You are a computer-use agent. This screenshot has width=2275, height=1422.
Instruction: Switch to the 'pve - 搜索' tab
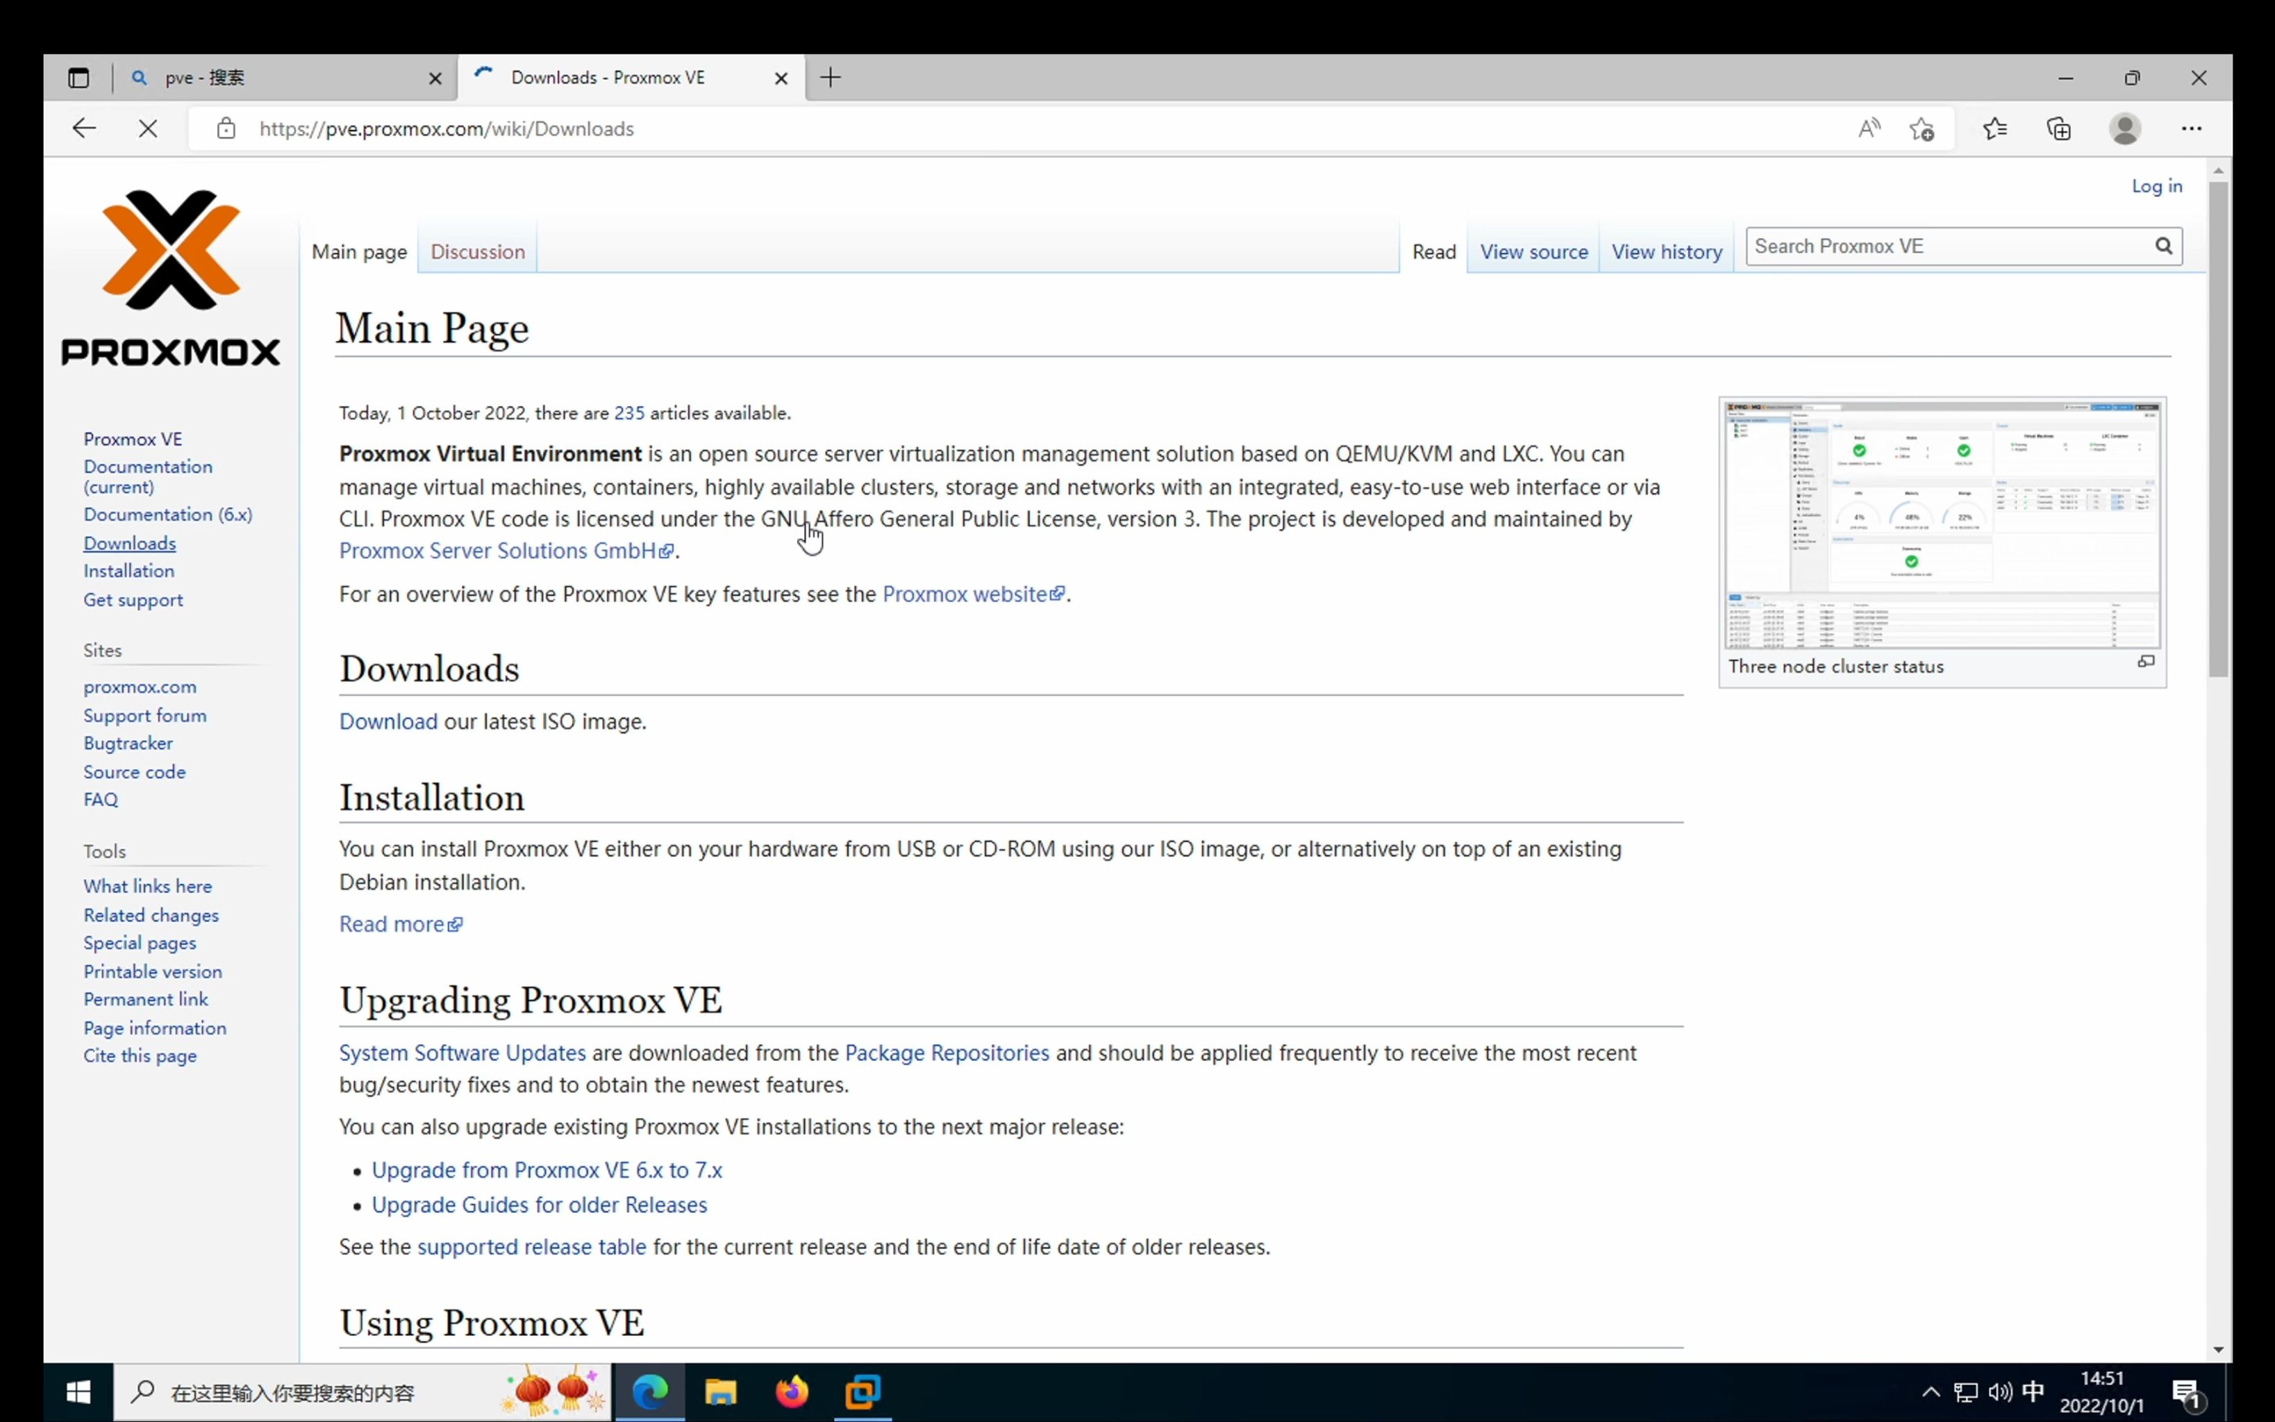pos(285,78)
